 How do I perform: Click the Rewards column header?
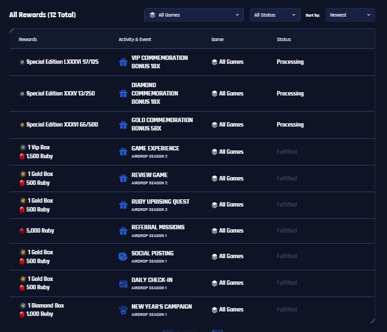(28, 39)
